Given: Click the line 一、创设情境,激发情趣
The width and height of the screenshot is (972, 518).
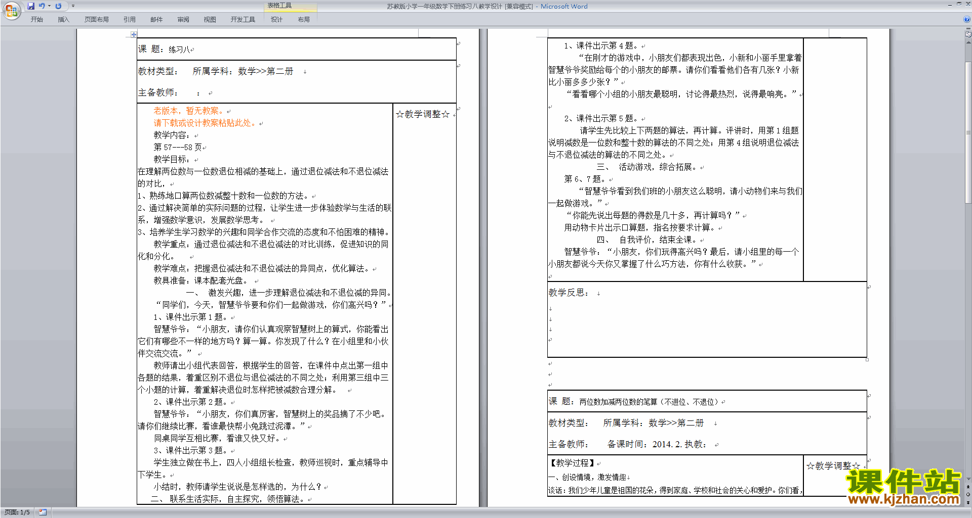Looking at the screenshot, I should pos(587,477).
